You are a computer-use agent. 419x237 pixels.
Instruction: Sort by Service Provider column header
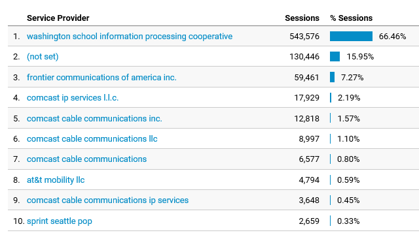(58, 18)
